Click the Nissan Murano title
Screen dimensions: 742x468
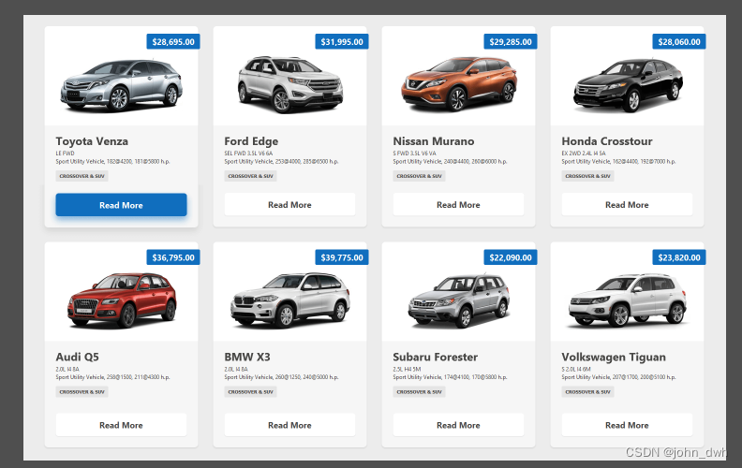pos(434,141)
